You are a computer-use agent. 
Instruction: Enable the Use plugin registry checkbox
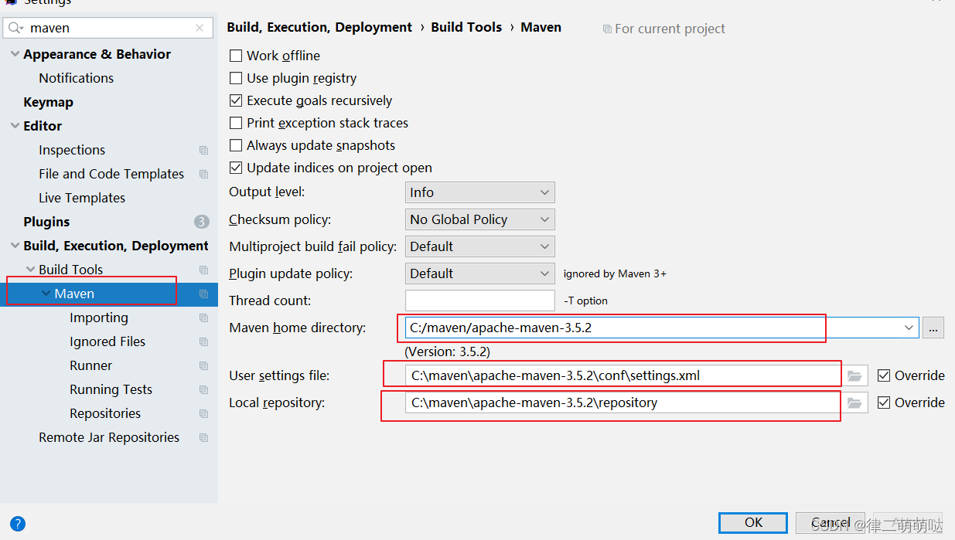[236, 78]
